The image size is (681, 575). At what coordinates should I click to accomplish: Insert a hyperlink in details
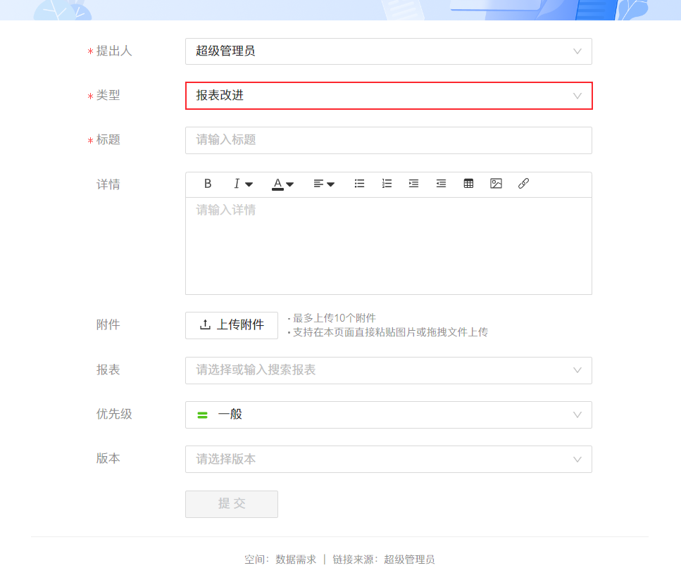pyautogui.click(x=523, y=184)
